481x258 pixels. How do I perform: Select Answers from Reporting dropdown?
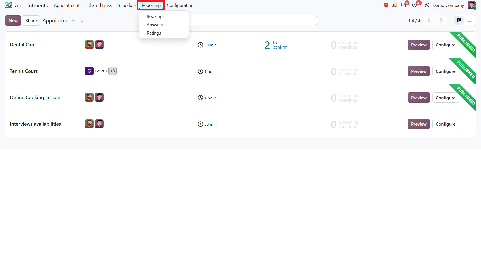click(x=155, y=25)
